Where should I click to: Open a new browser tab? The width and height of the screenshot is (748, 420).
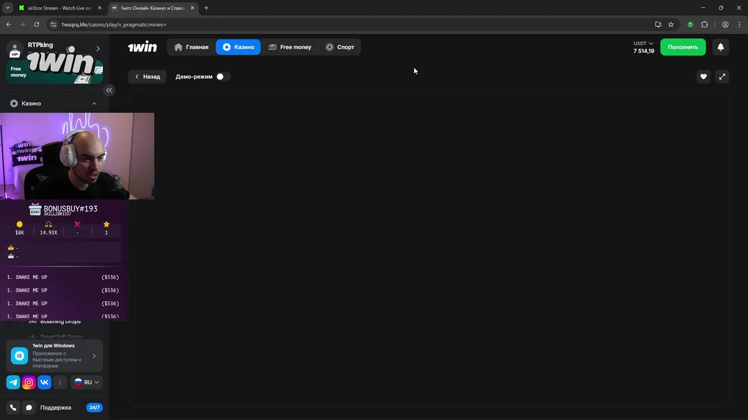click(x=206, y=8)
